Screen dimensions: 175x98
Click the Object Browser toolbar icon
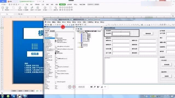(x=80, y=25)
